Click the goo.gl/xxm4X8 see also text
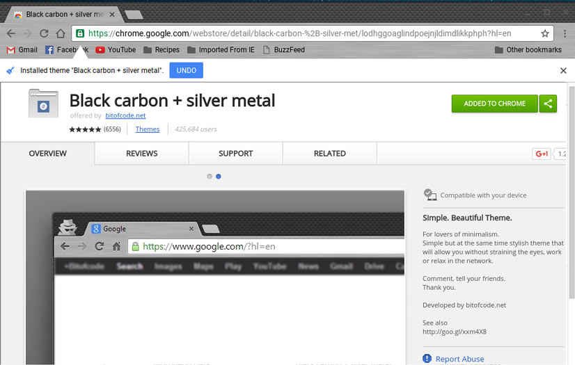Screen dimensions: 575x365 (x=455, y=332)
